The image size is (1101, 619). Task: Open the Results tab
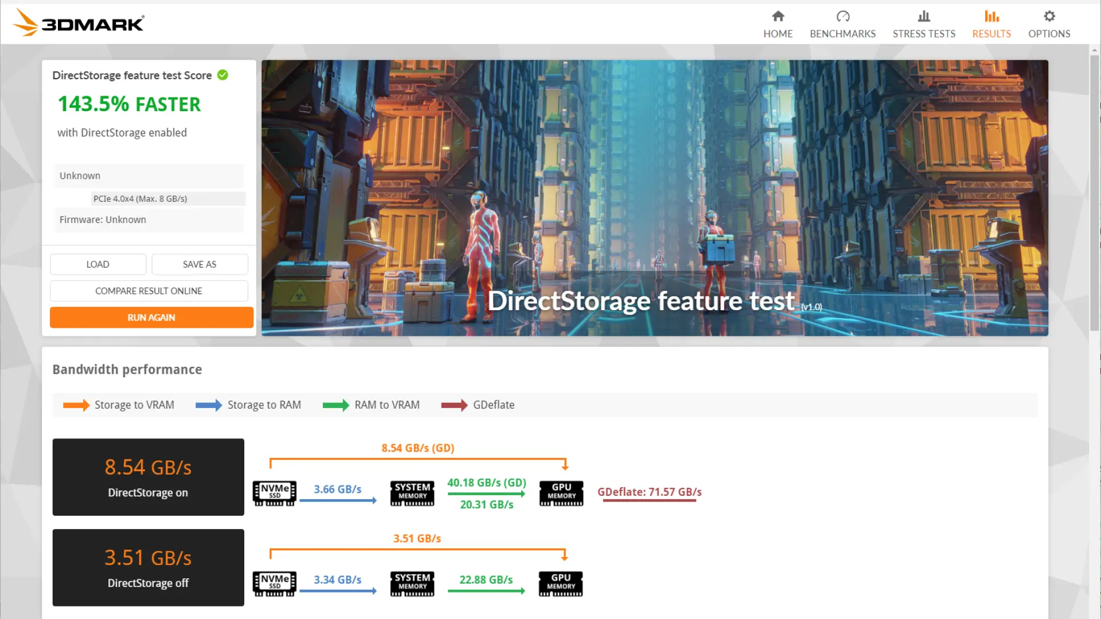[x=991, y=24]
